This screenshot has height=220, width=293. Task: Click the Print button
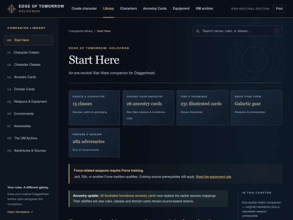coord(279,9)
